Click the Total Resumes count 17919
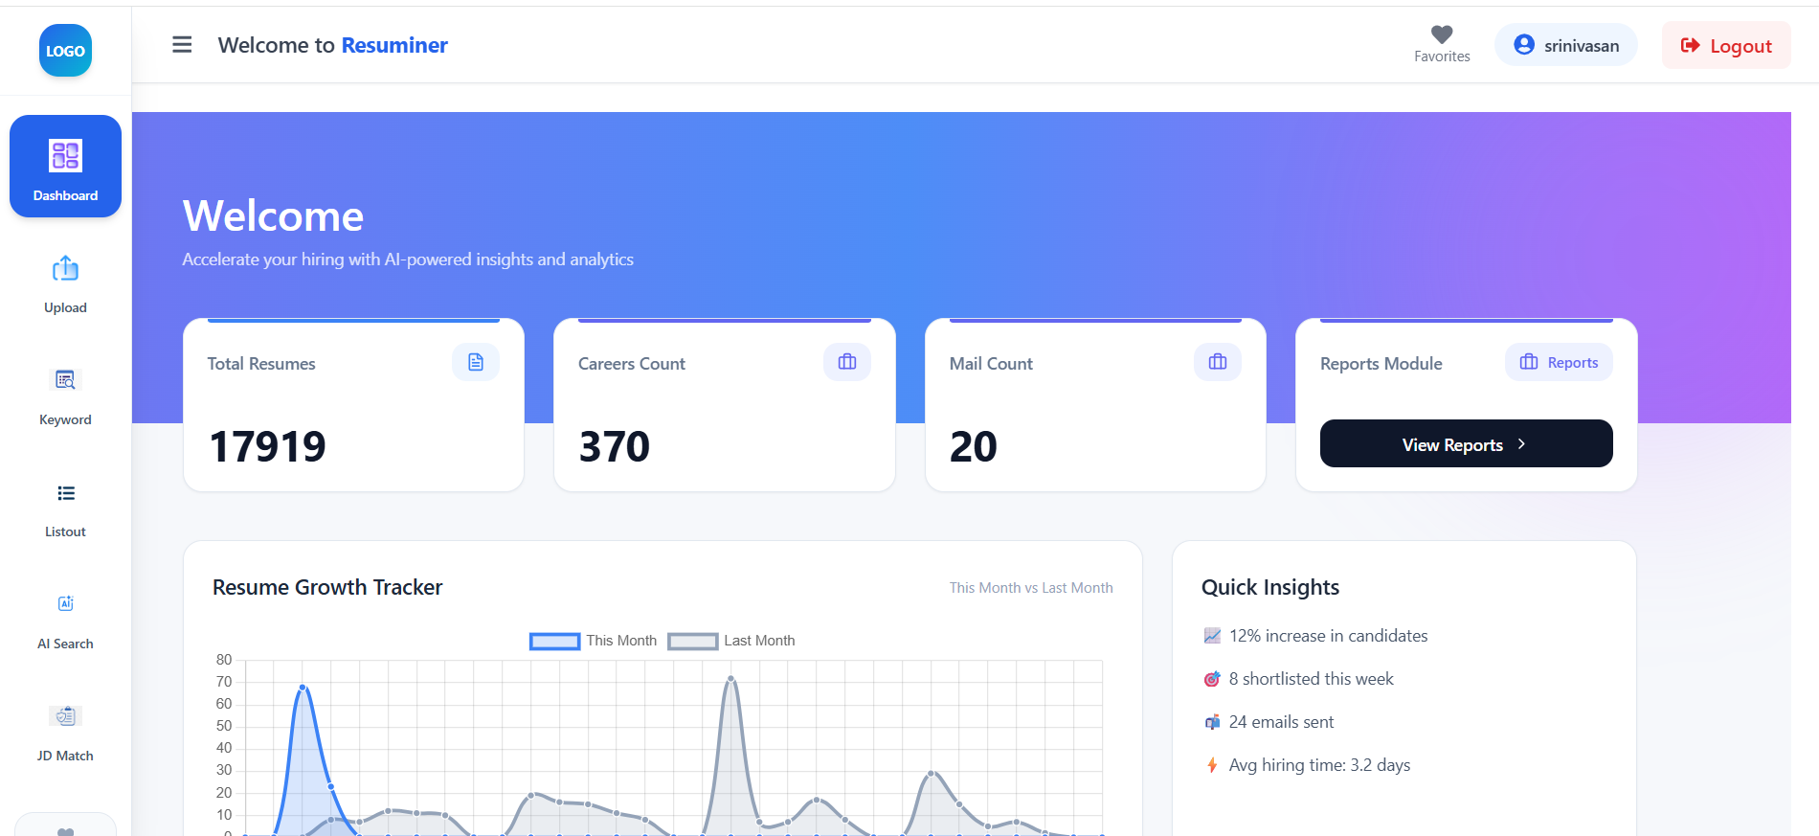The height and width of the screenshot is (836, 1819). [268, 446]
